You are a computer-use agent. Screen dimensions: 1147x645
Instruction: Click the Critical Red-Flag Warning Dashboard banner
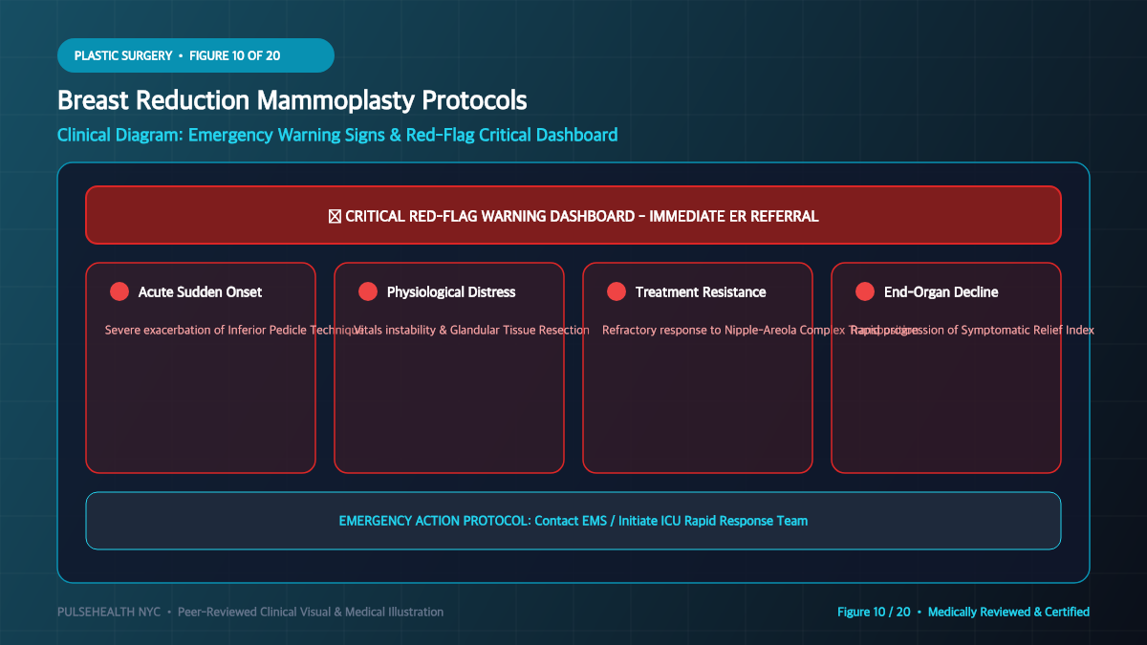tap(573, 215)
